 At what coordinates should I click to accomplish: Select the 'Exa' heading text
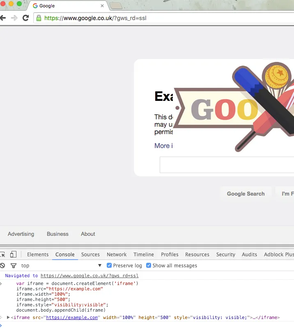[x=164, y=96]
